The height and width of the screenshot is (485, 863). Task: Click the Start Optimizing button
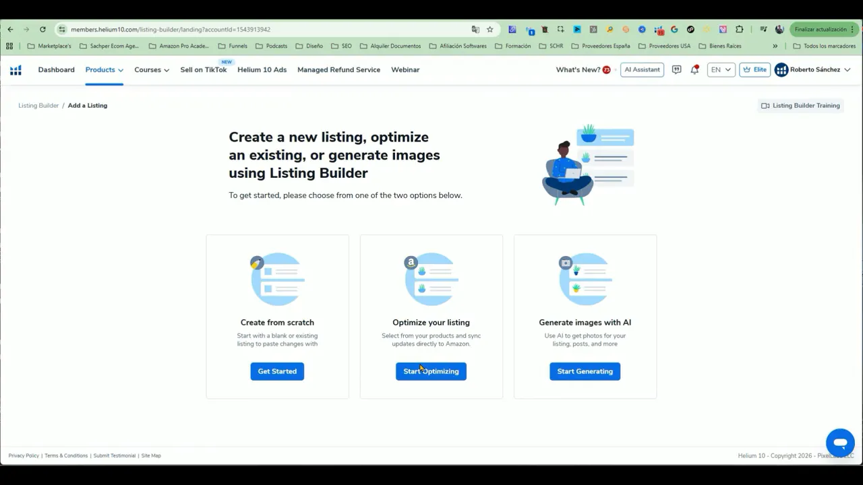(x=431, y=371)
